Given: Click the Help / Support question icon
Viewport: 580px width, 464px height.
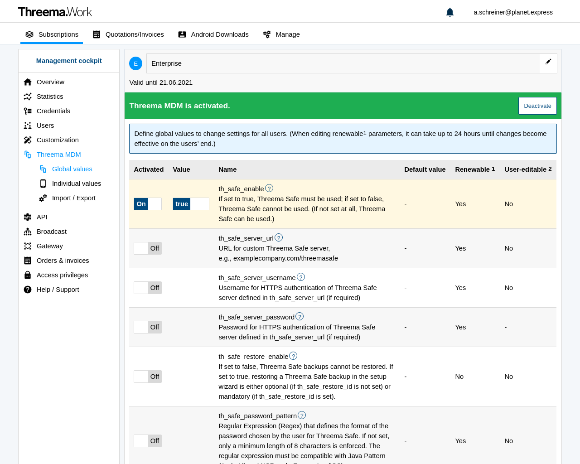Looking at the screenshot, I should [x=28, y=290].
